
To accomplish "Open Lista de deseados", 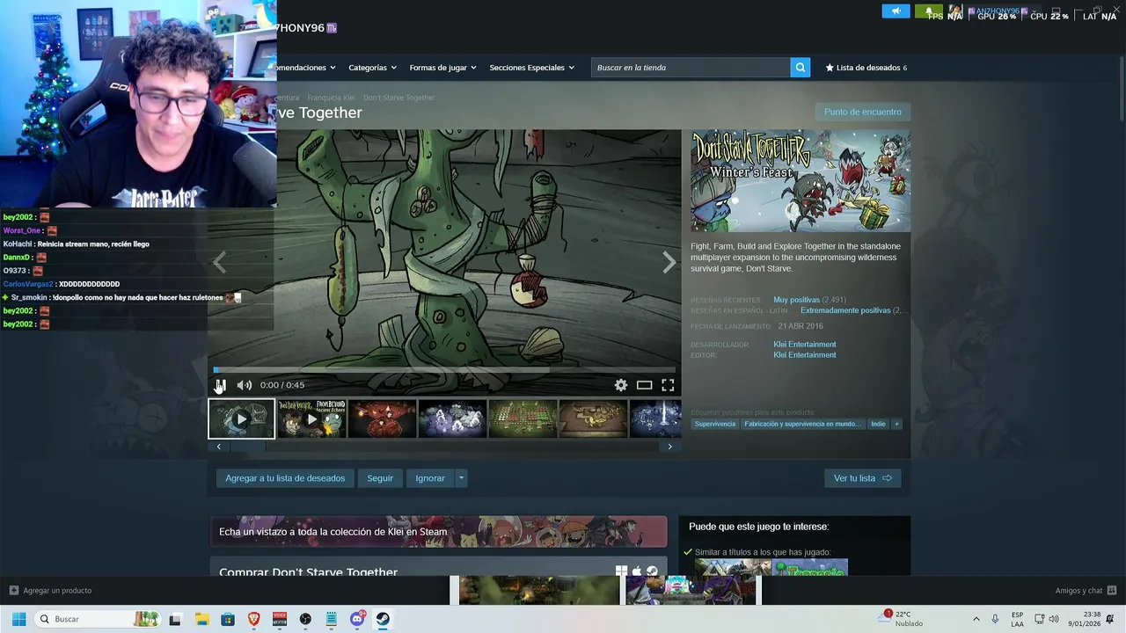I will [866, 68].
